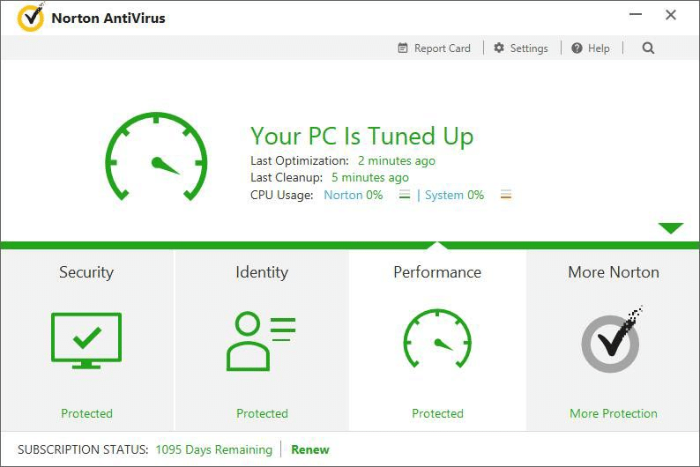The height and width of the screenshot is (467, 700).
Task: Click the Report Card text label
Action: pos(443,48)
